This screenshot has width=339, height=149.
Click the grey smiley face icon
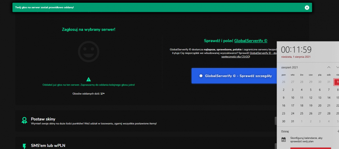88,52
